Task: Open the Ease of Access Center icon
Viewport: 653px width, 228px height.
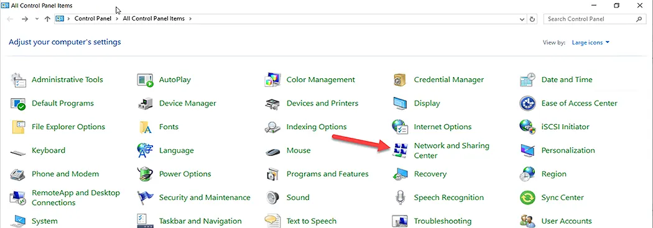Action: click(x=527, y=103)
